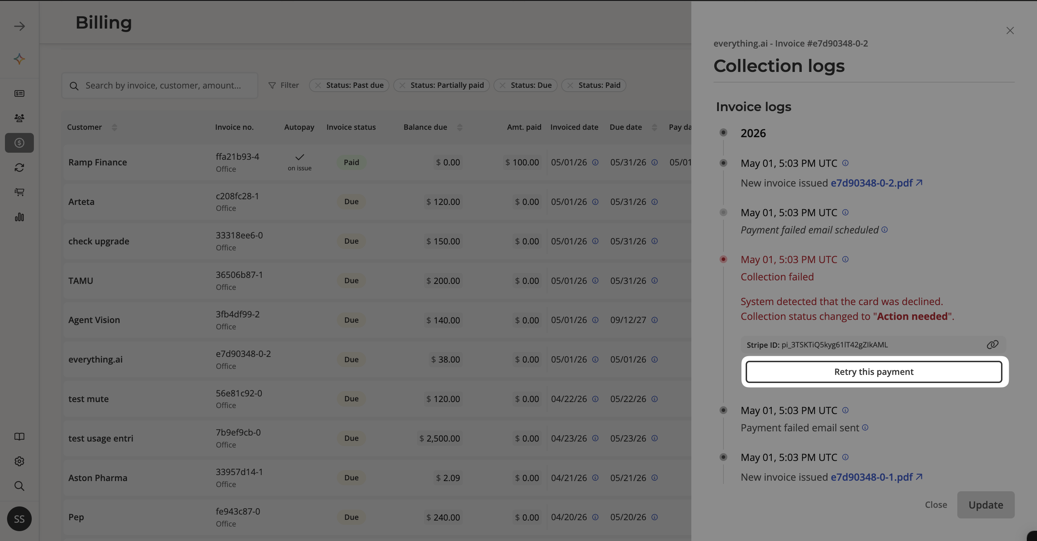1037x541 pixels.
Task: Click info icon by Agent Vision due date
Action: tap(655, 320)
